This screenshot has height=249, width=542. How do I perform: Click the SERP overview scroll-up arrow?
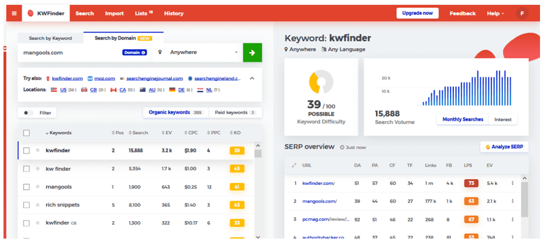tap(524, 178)
